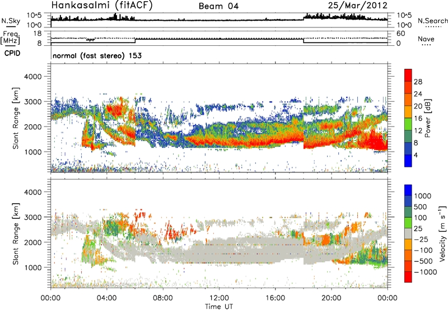Click the 12:00 time axis tick label

219,298
